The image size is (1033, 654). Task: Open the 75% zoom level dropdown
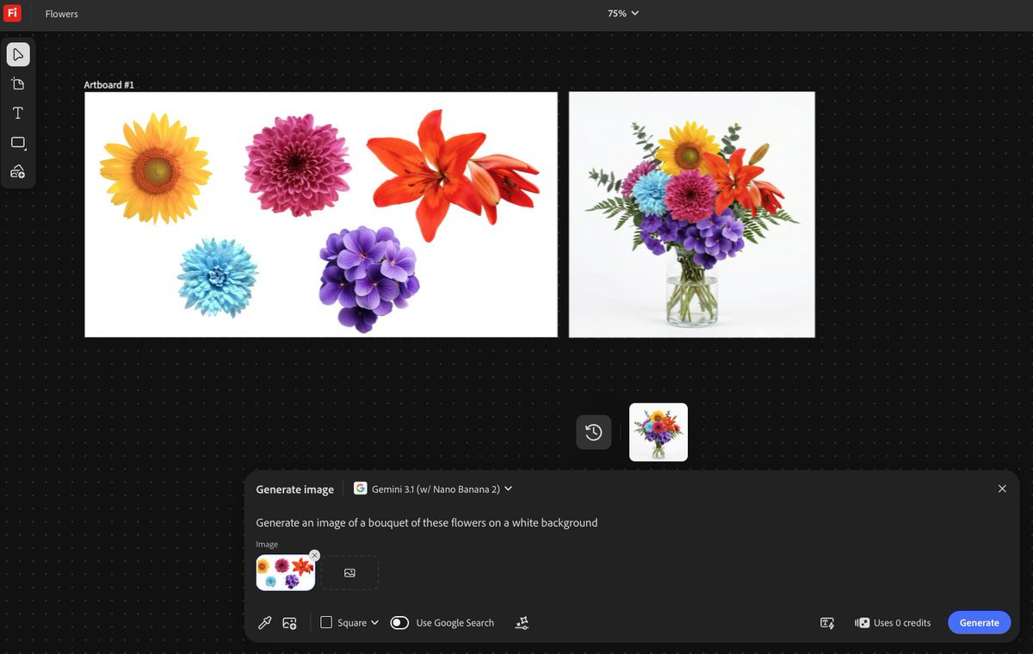(x=622, y=13)
